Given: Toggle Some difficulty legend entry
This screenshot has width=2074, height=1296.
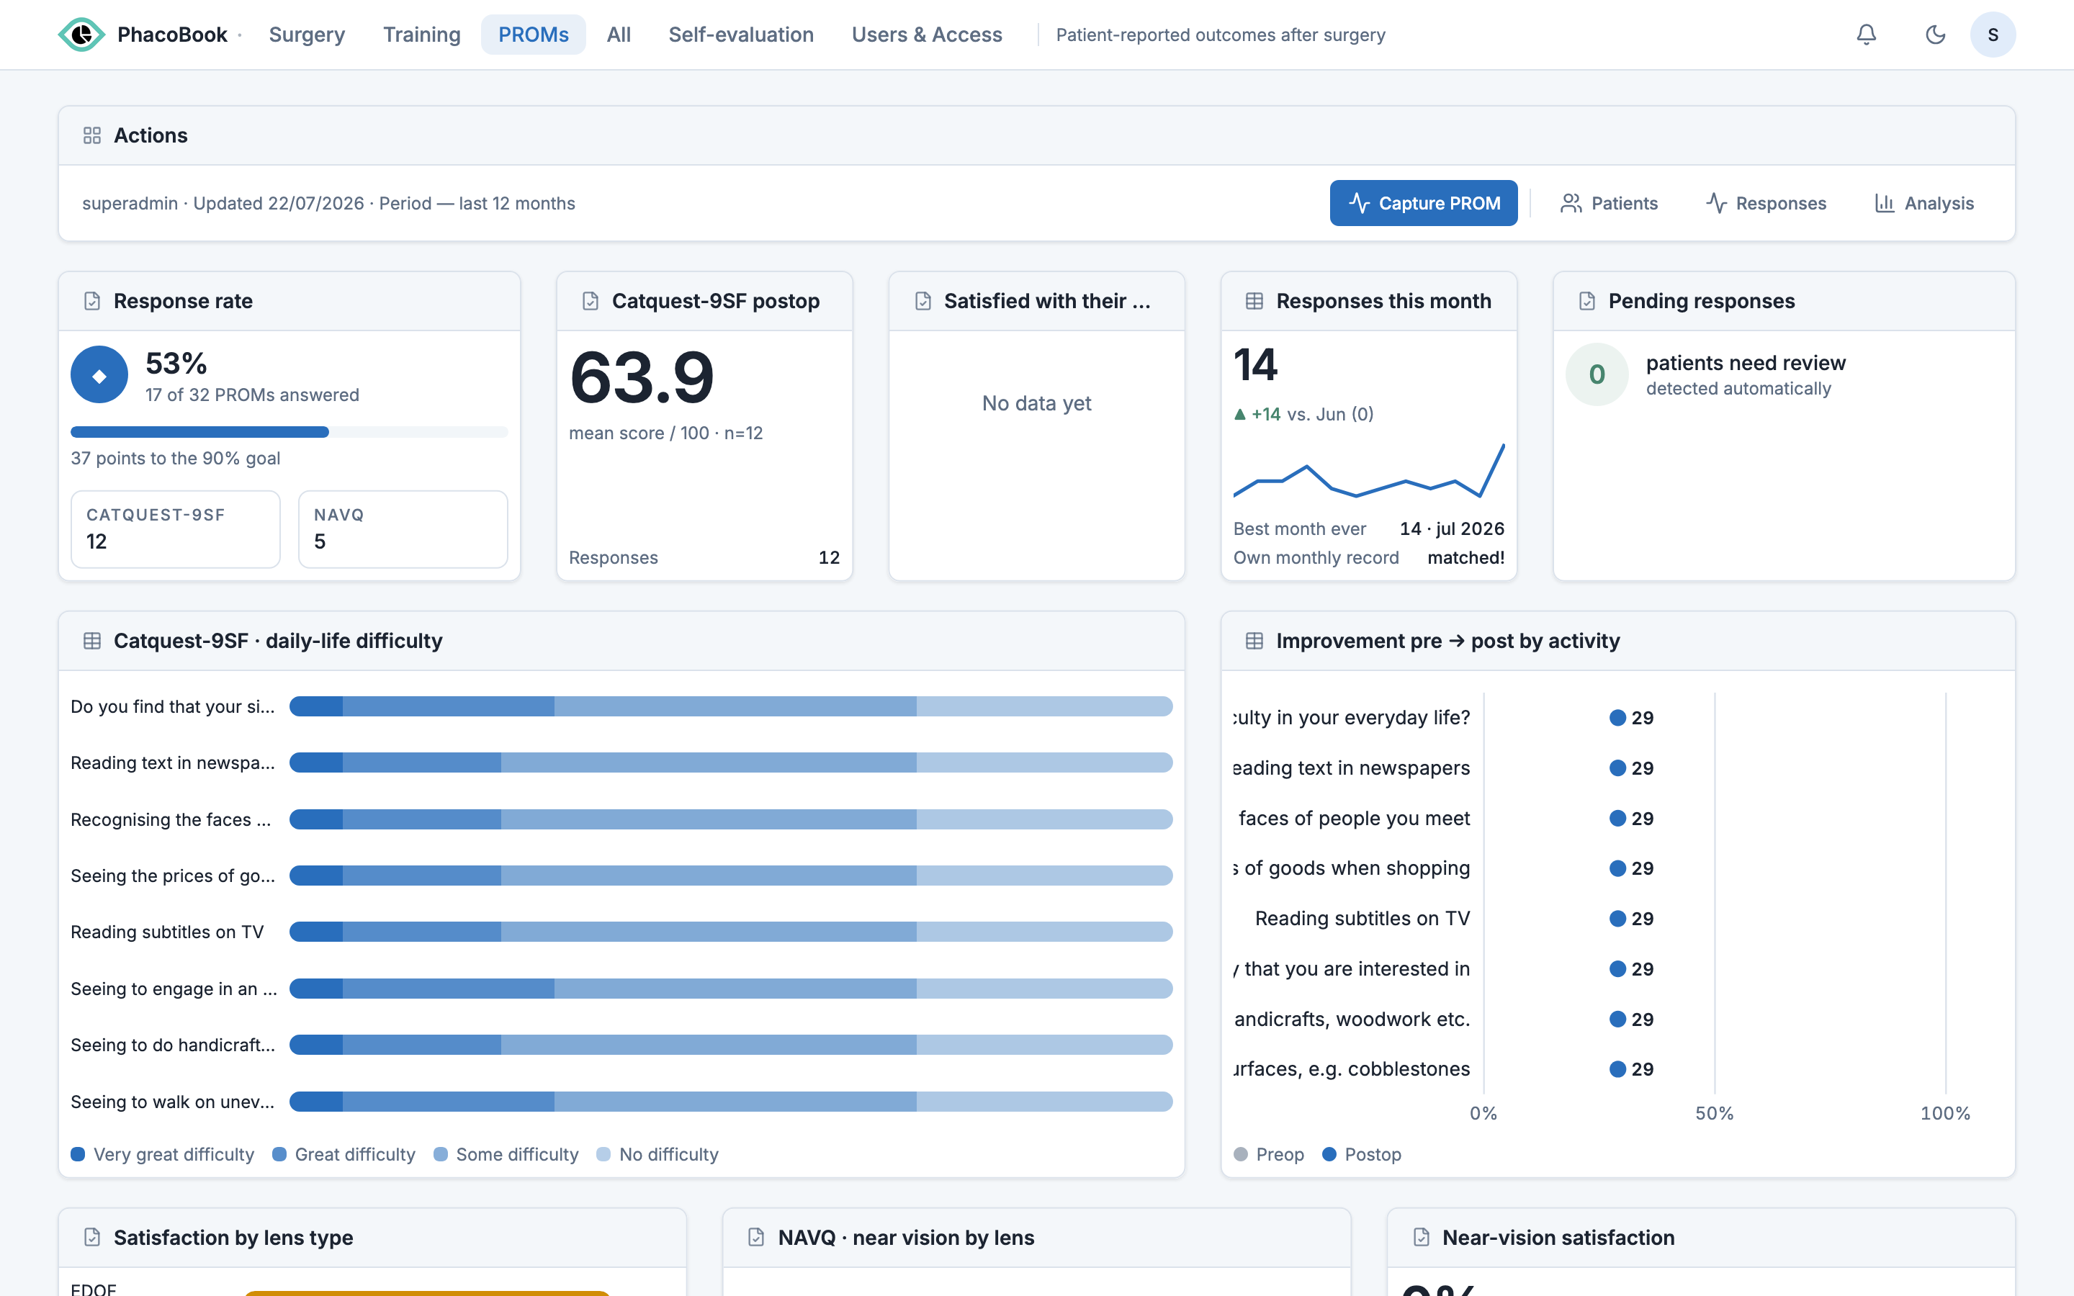Looking at the screenshot, I should 506,1155.
